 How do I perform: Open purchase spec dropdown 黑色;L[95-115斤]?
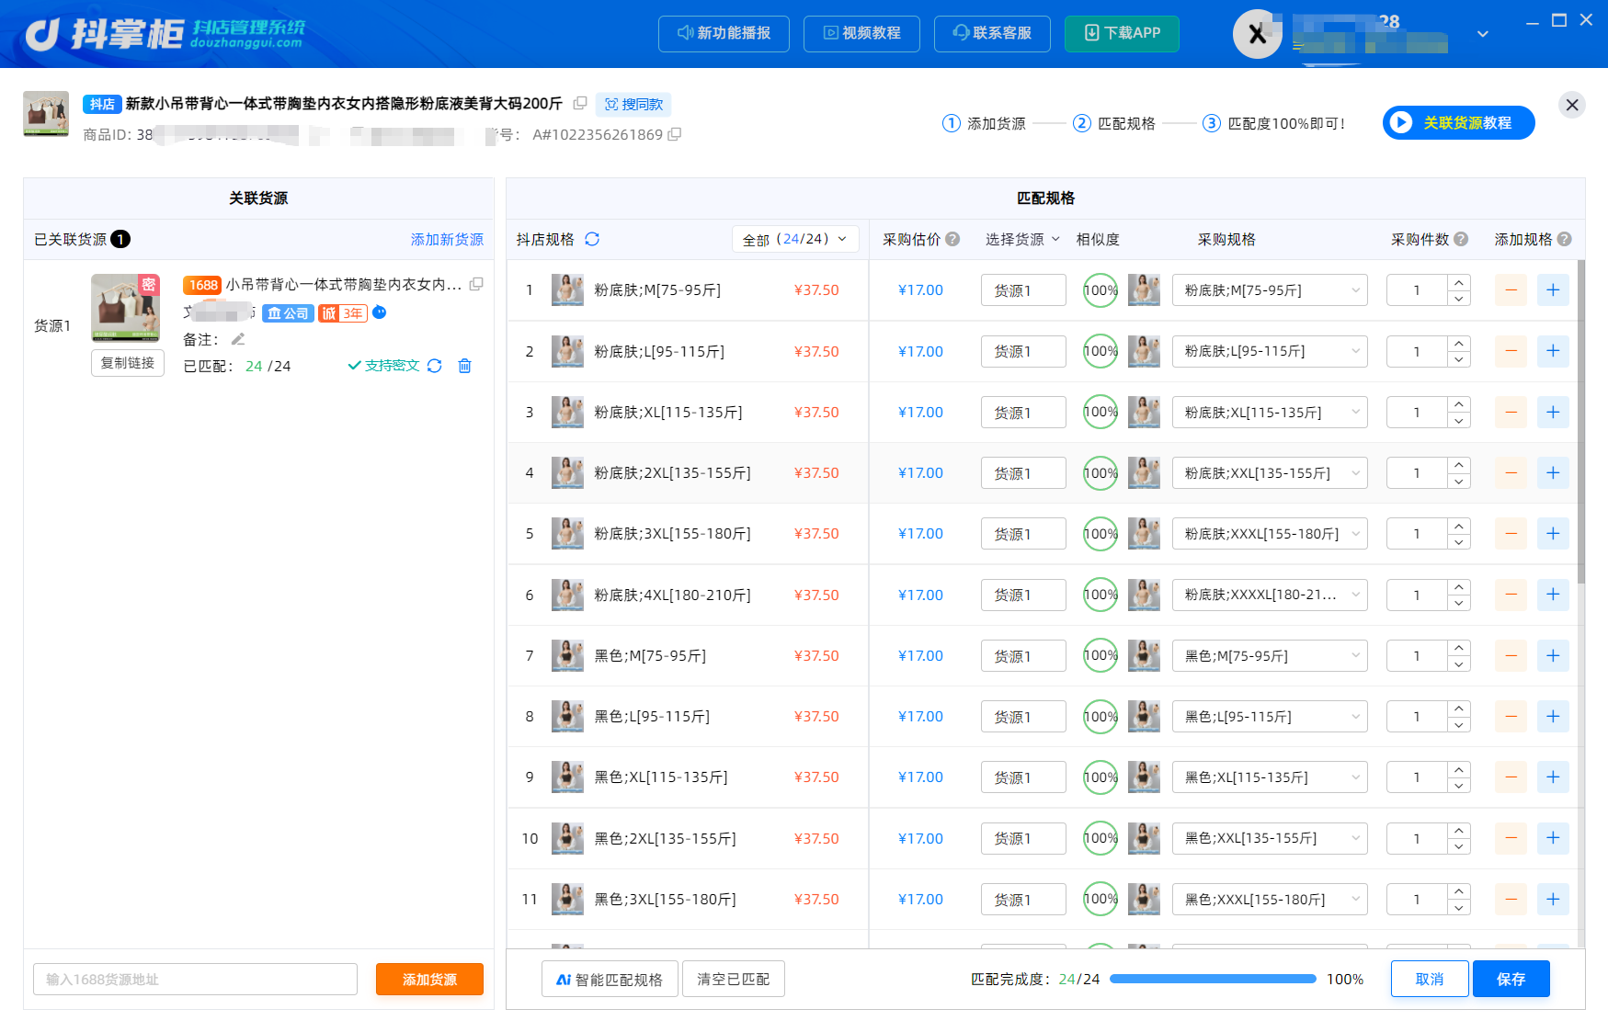1270,716
